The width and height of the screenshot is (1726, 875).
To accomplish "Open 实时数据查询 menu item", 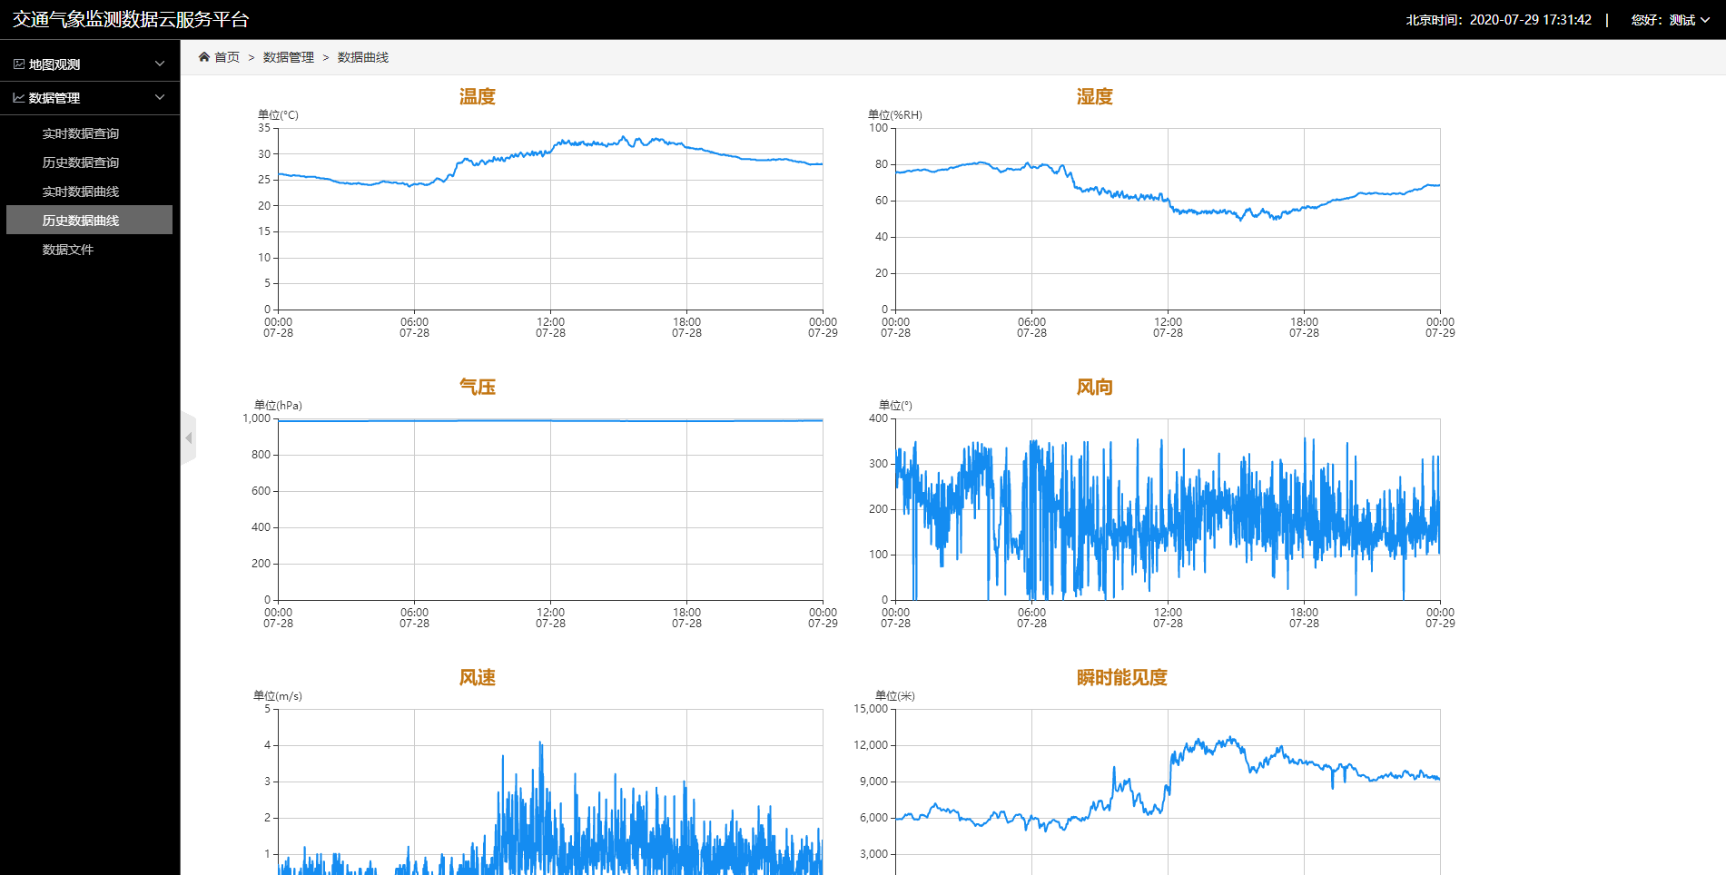I will pos(81,133).
